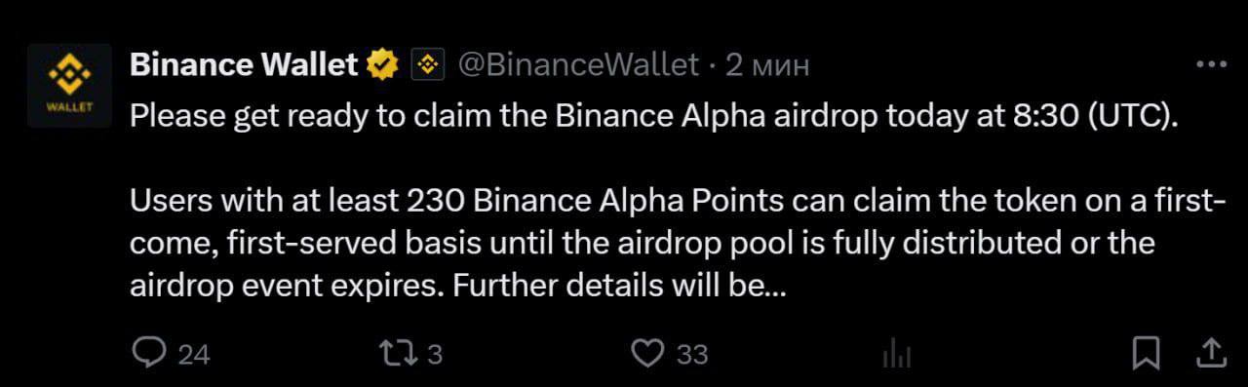Click the like count 33

(x=692, y=354)
